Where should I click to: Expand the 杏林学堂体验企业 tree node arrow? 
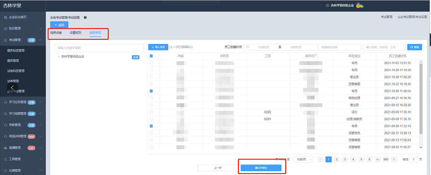click(x=59, y=57)
